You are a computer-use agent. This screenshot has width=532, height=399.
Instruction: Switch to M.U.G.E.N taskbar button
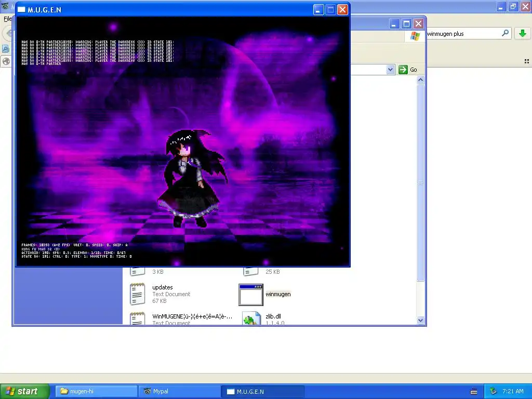(263, 391)
